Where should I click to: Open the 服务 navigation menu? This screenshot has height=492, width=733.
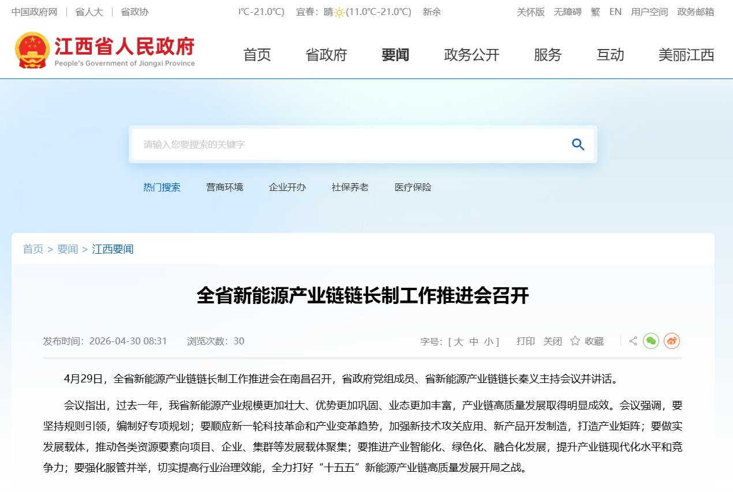tap(547, 55)
